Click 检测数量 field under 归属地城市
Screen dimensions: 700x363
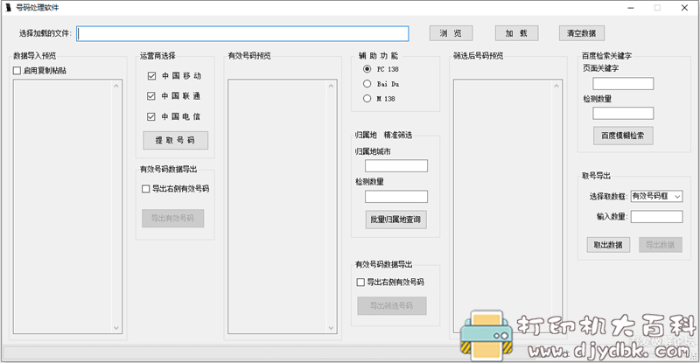click(x=396, y=197)
